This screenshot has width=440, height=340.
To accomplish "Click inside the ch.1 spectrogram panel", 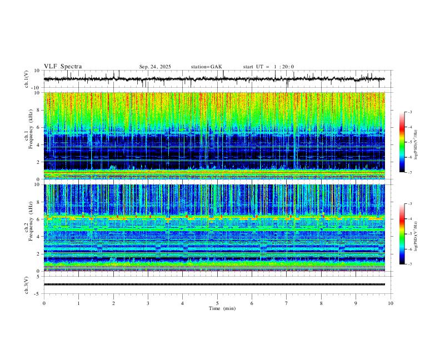I will pos(214,136).
